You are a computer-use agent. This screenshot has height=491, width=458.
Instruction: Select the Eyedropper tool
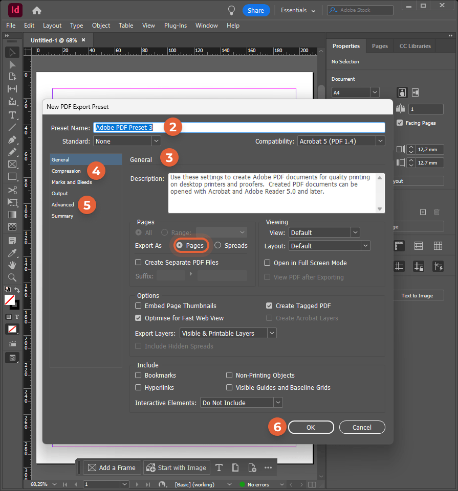tap(12, 253)
